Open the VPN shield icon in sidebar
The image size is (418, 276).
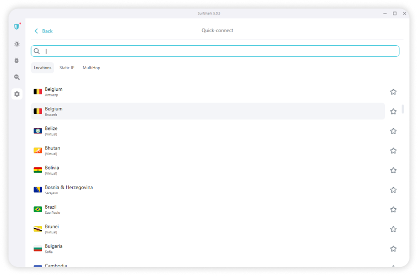(17, 27)
